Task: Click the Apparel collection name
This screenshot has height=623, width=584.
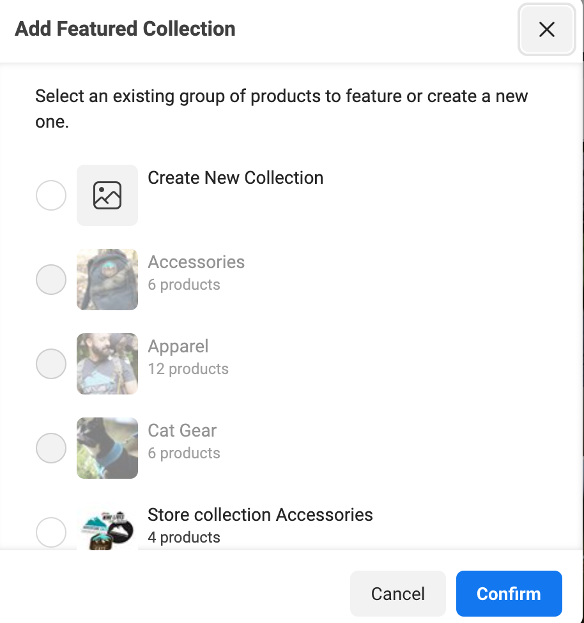Action: point(178,346)
